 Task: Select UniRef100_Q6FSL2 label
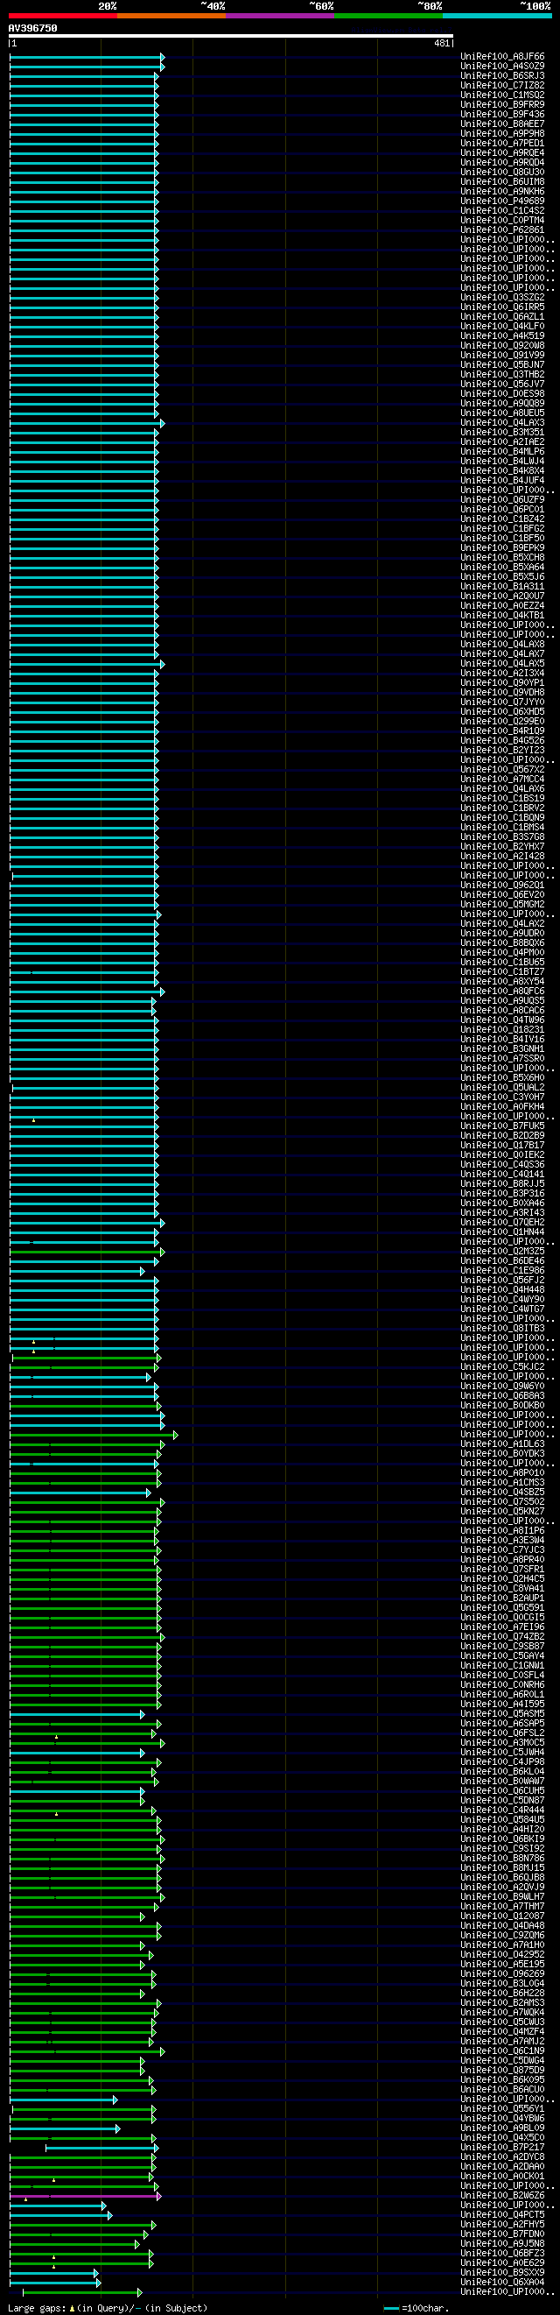tap(502, 1733)
